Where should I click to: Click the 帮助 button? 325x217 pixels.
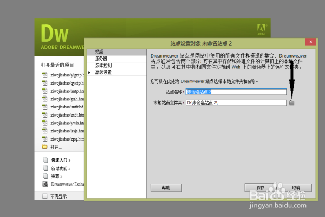(x=166, y=188)
